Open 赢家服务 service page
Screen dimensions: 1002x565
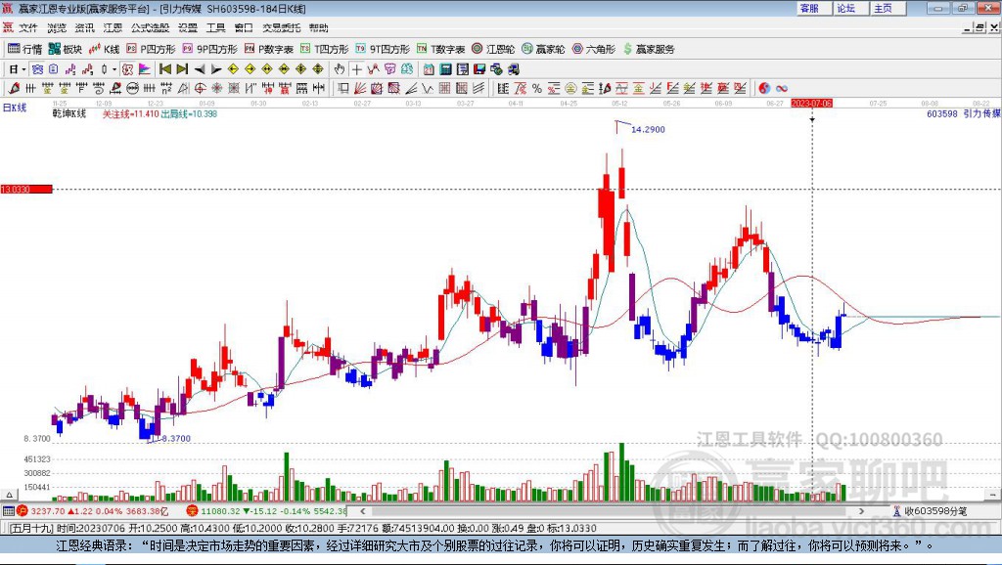649,49
